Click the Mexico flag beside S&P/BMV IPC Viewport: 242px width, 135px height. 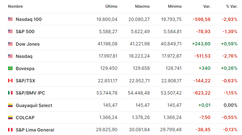10,93
